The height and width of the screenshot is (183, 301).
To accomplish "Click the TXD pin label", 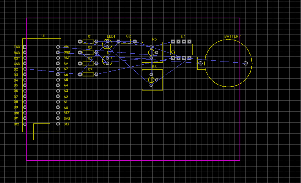I will coord(17,47).
